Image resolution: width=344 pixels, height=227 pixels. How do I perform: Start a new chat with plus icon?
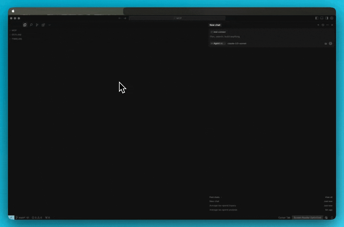point(318,25)
